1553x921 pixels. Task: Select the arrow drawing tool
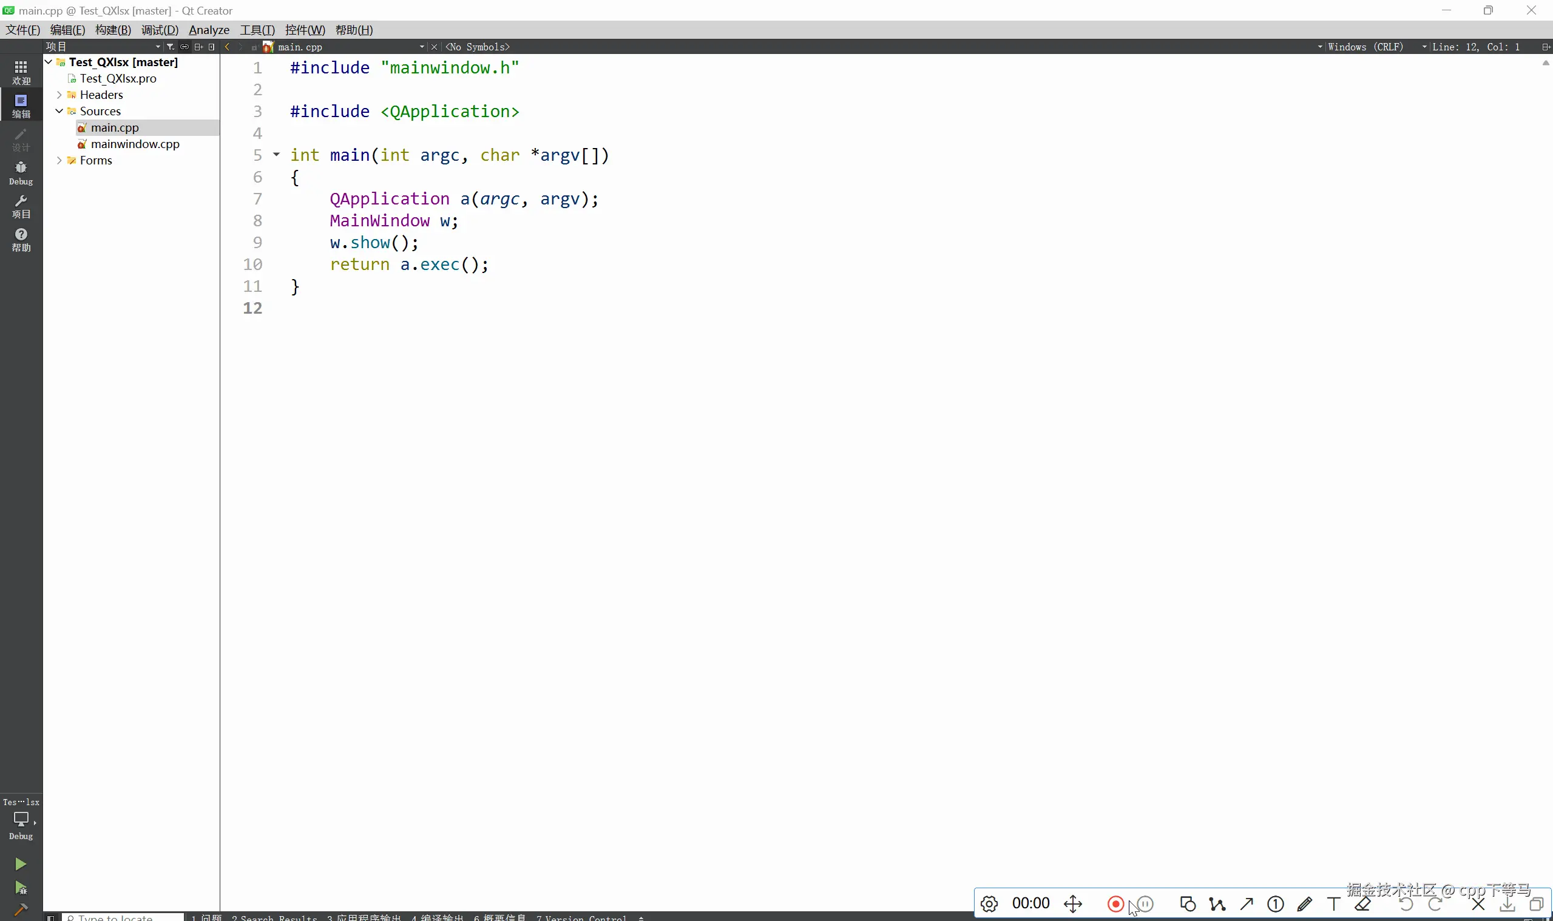click(x=1246, y=903)
